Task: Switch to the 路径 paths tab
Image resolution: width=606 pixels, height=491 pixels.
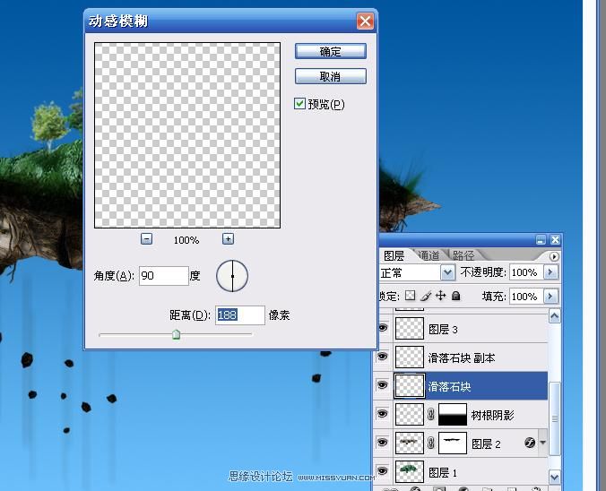Action: 463,255
